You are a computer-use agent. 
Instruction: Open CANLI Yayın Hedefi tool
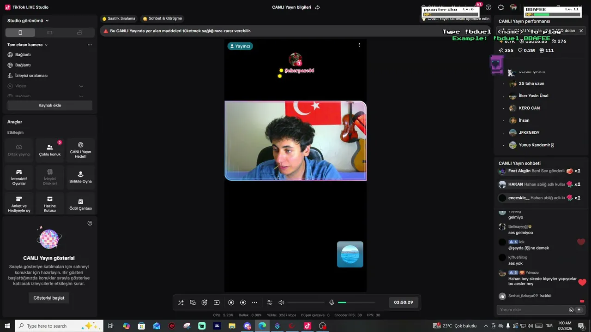[x=80, y=150]
